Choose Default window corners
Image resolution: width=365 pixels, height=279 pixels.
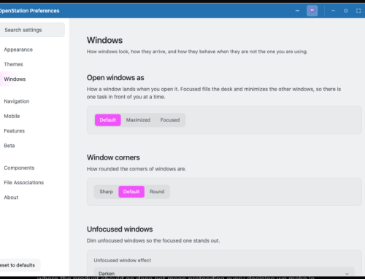pos(131,192)
